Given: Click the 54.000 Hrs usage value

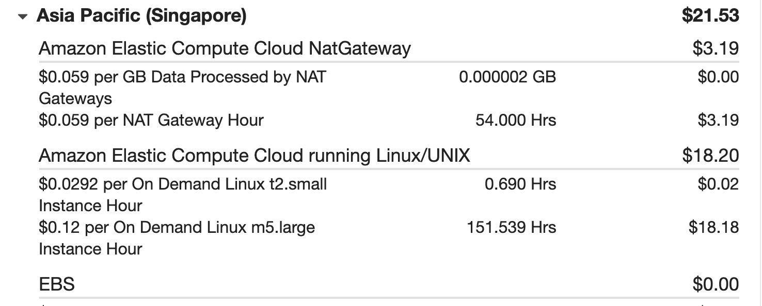Looking at the screenshot, I should point(515,120).
